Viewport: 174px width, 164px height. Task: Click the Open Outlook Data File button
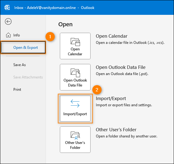pyautogui.click(x=75, y=77)
